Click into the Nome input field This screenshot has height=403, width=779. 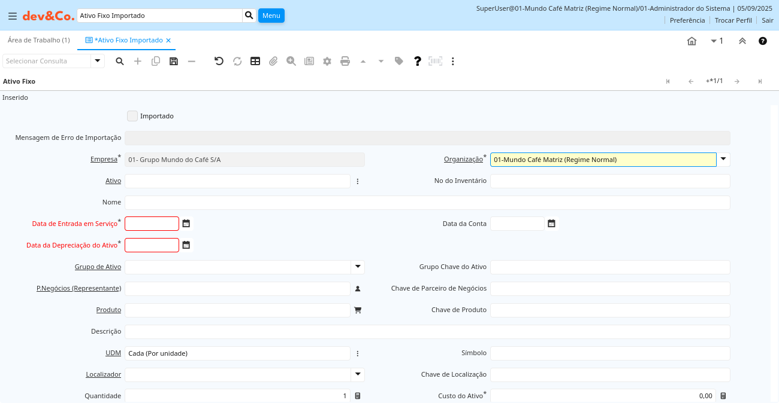click(x=427, y=203)
